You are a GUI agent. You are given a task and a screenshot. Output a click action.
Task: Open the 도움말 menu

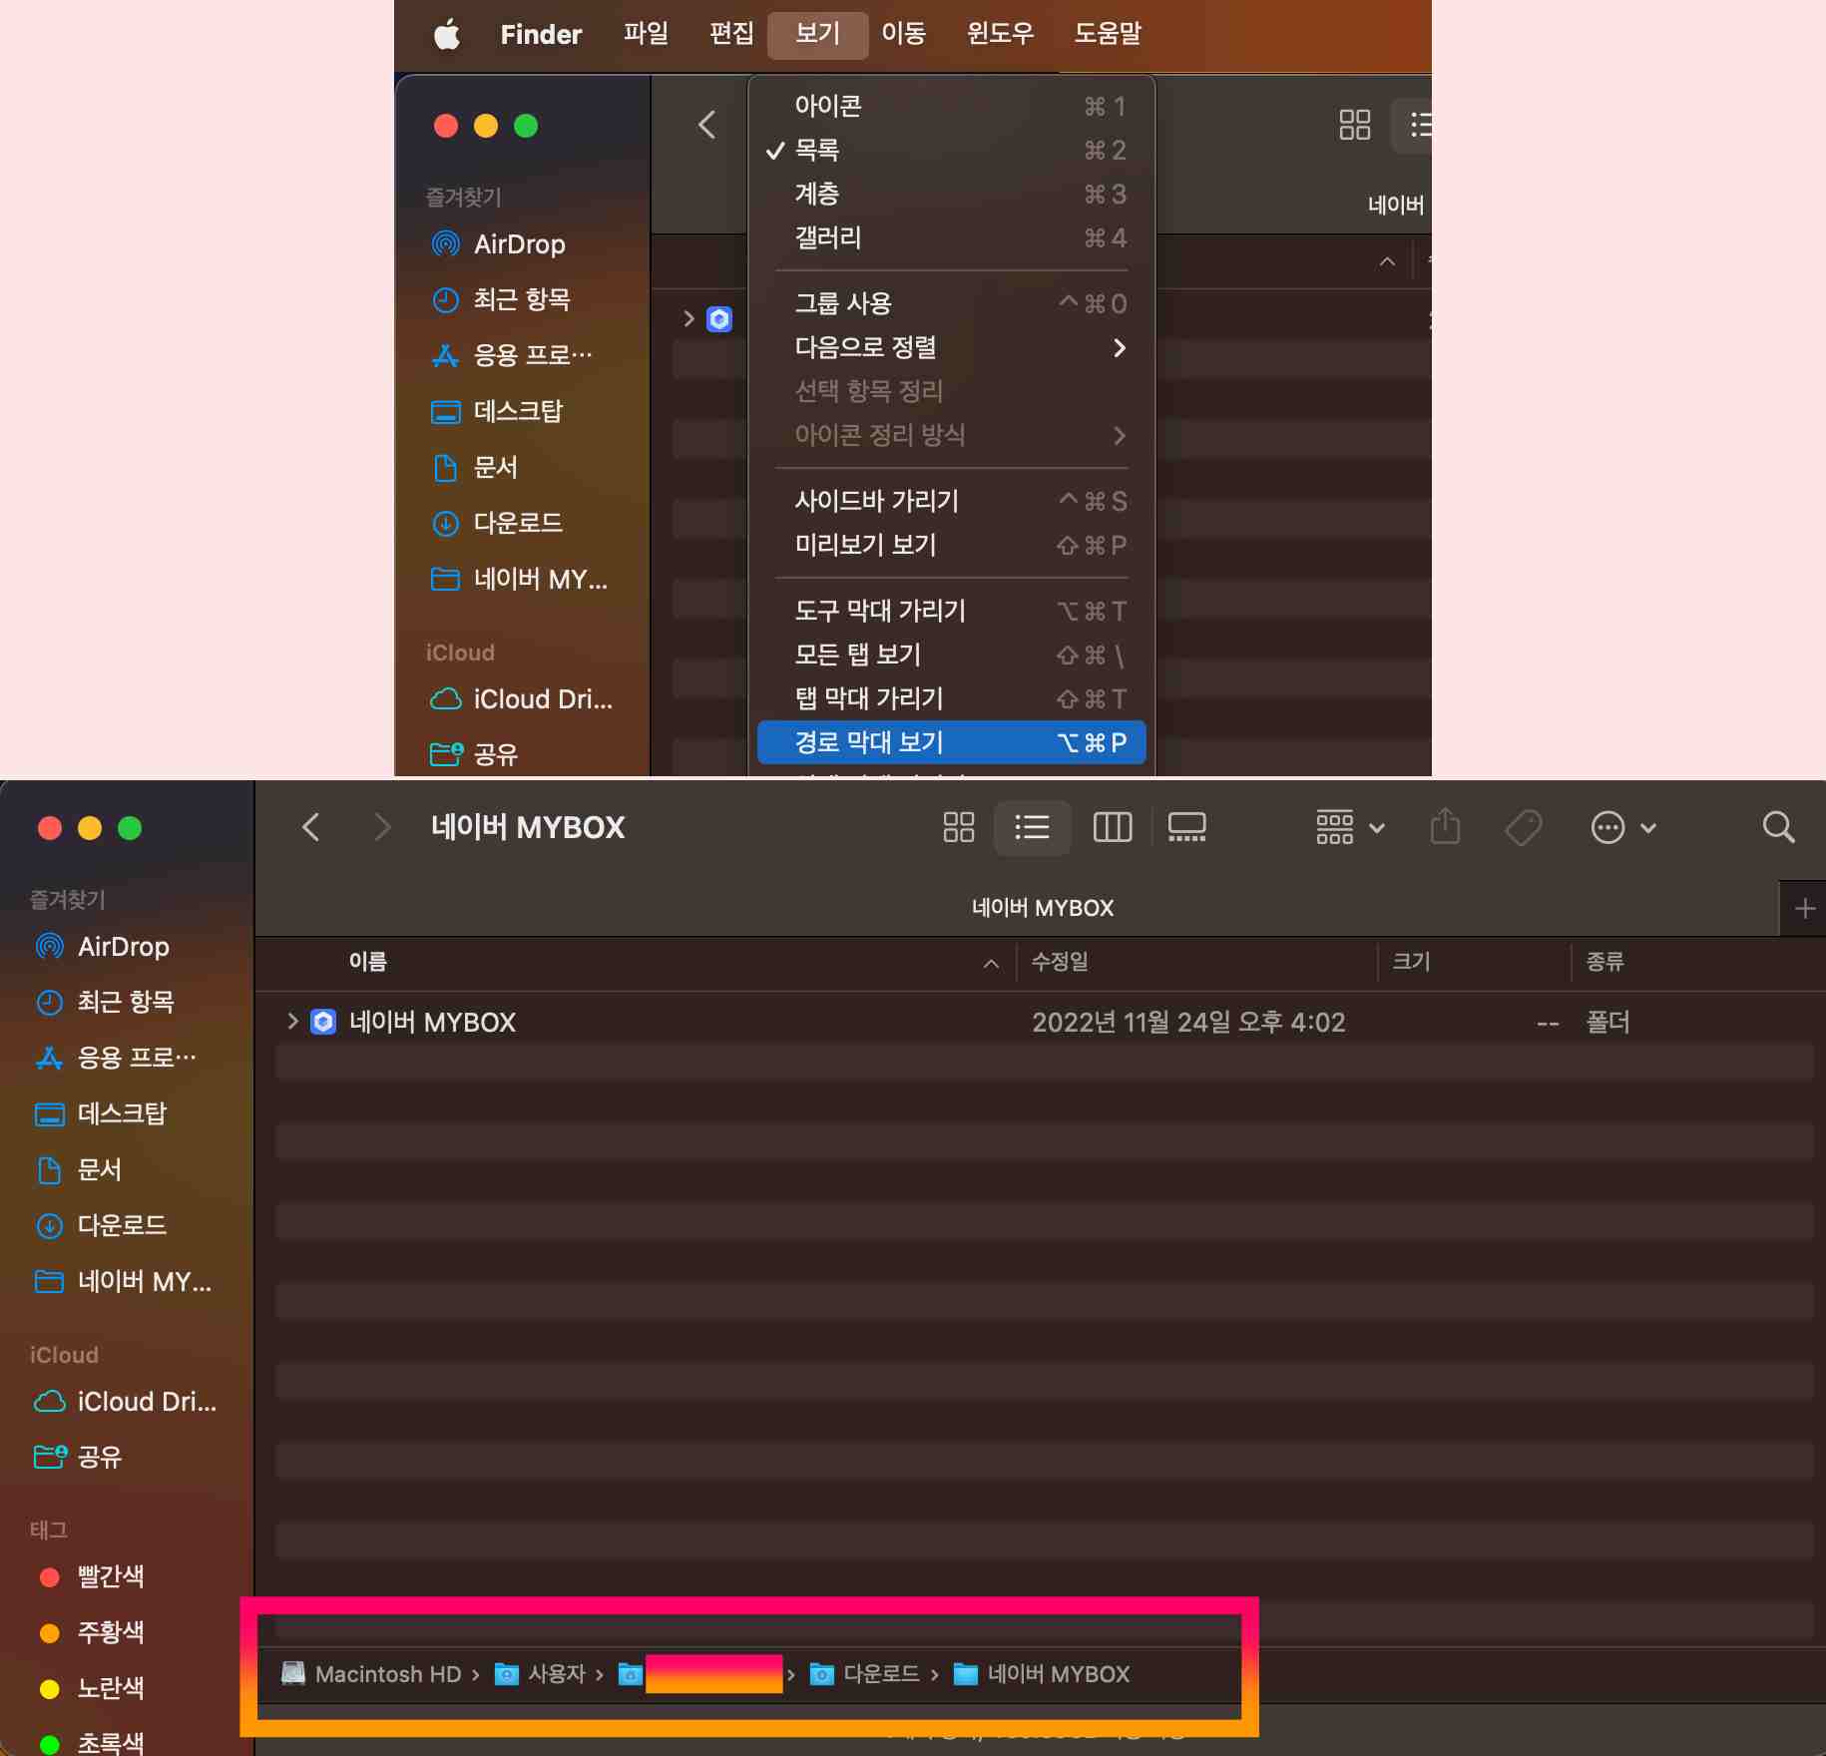tap(1107, 34)
